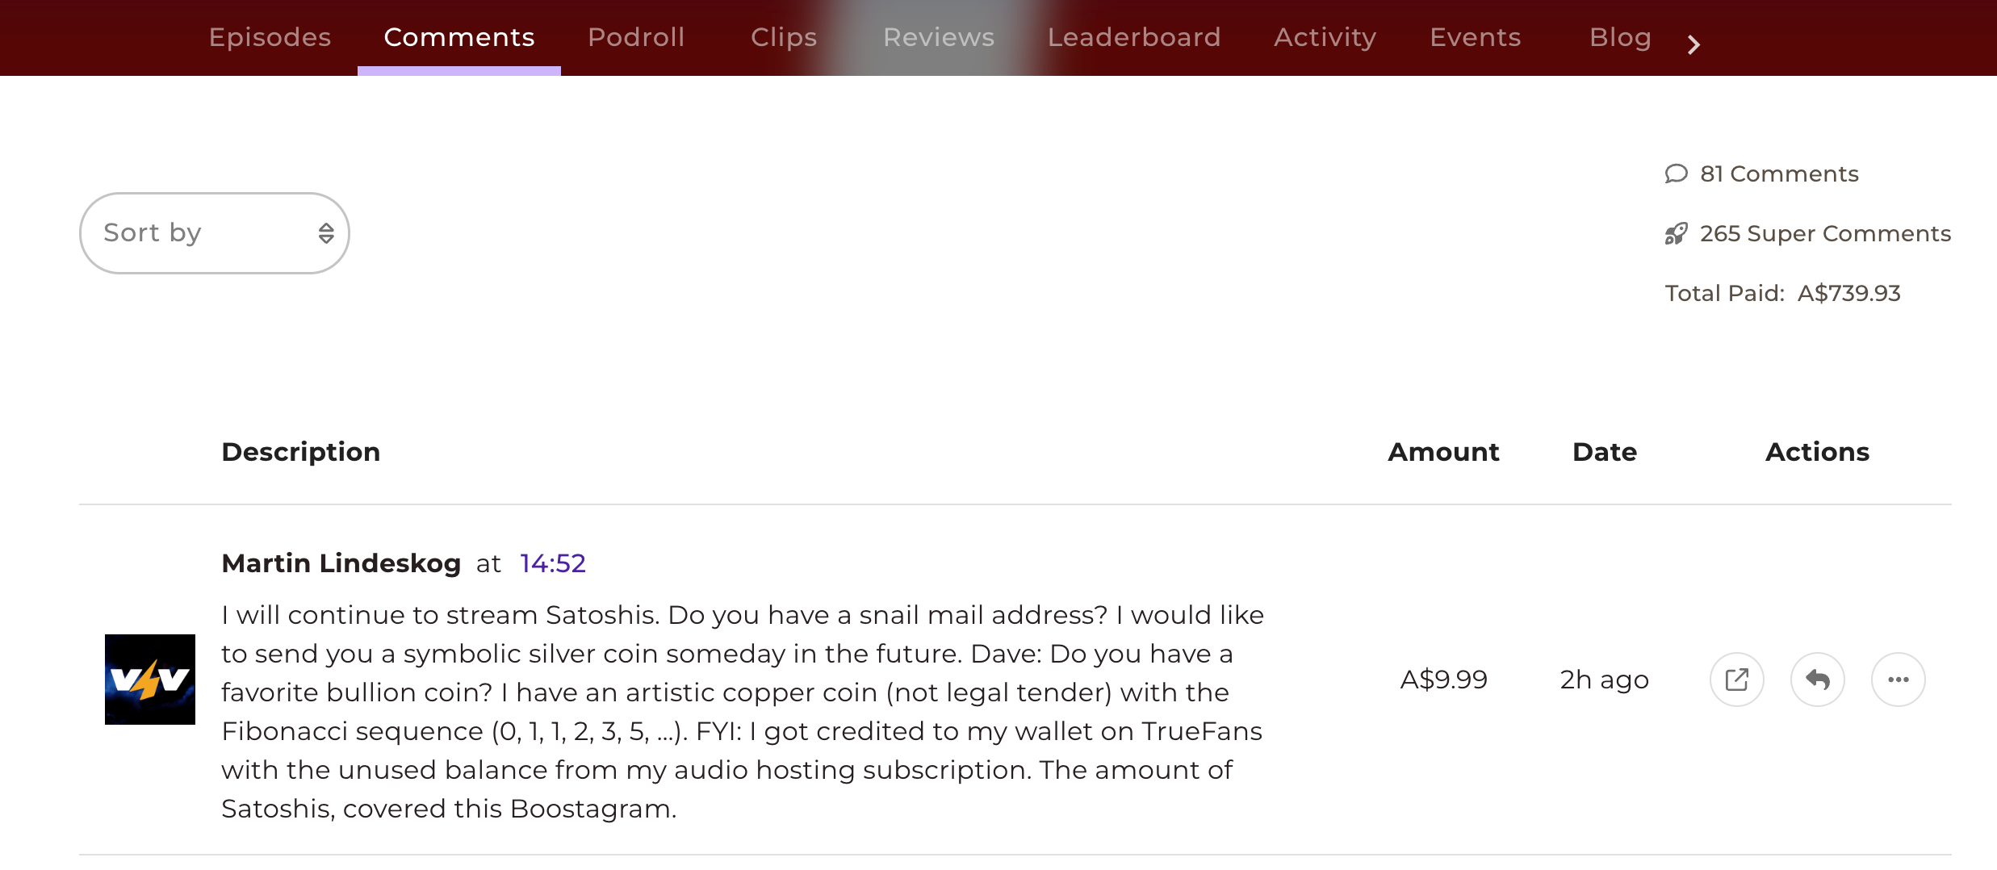The height and width of the screenshot is (870, 1997).
Task: Click Martin Lindeskog's name
Action: [341, 563]
